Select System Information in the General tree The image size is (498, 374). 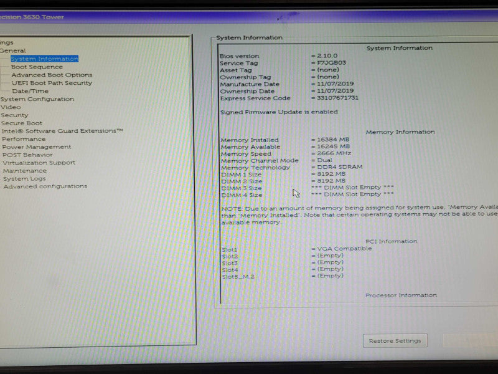(44, 59)
